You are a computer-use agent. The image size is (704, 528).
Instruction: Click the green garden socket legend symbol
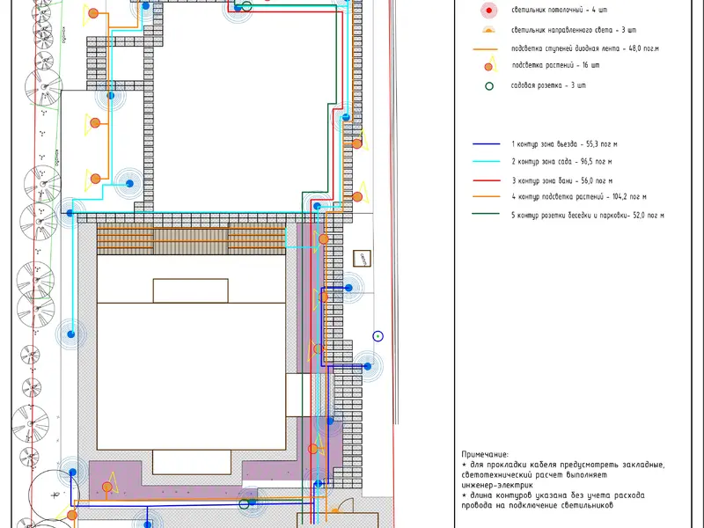tap(489, 85)
